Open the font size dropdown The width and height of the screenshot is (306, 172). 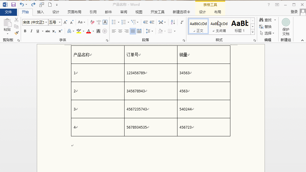60,22
